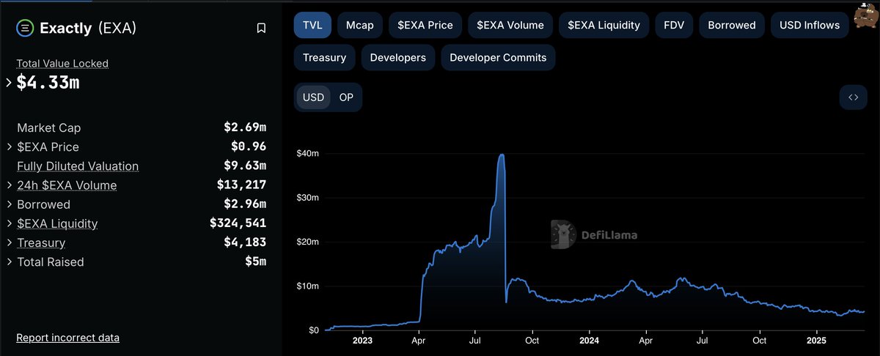
Task: Click the Total Value Locked label
Action: [x=62, y=64]
